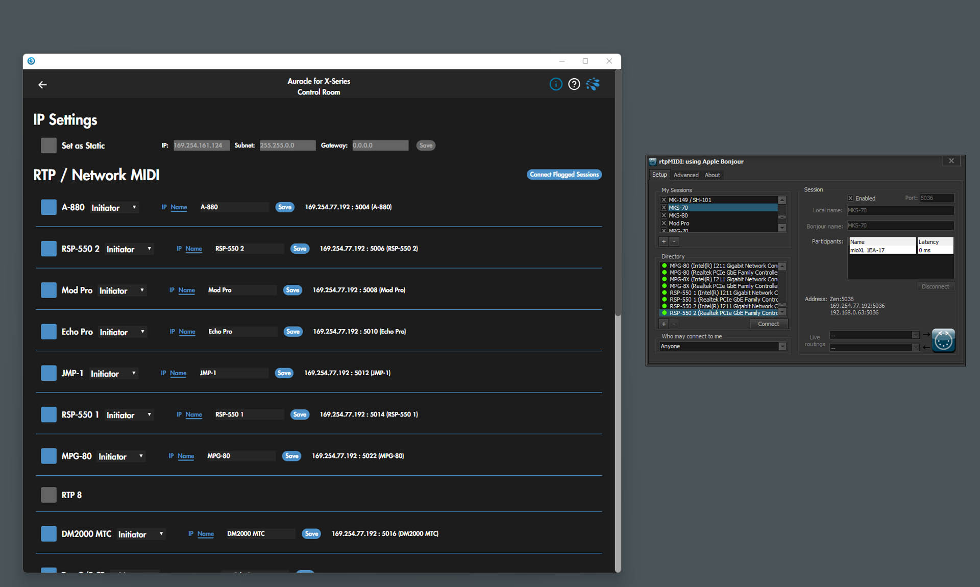Click the rtpMIDI MIDI connector logo

pyautogui.click(x=943, y=340)
